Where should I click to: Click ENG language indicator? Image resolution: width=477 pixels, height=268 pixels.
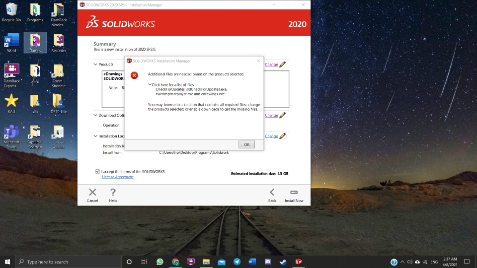click(434, 262)
